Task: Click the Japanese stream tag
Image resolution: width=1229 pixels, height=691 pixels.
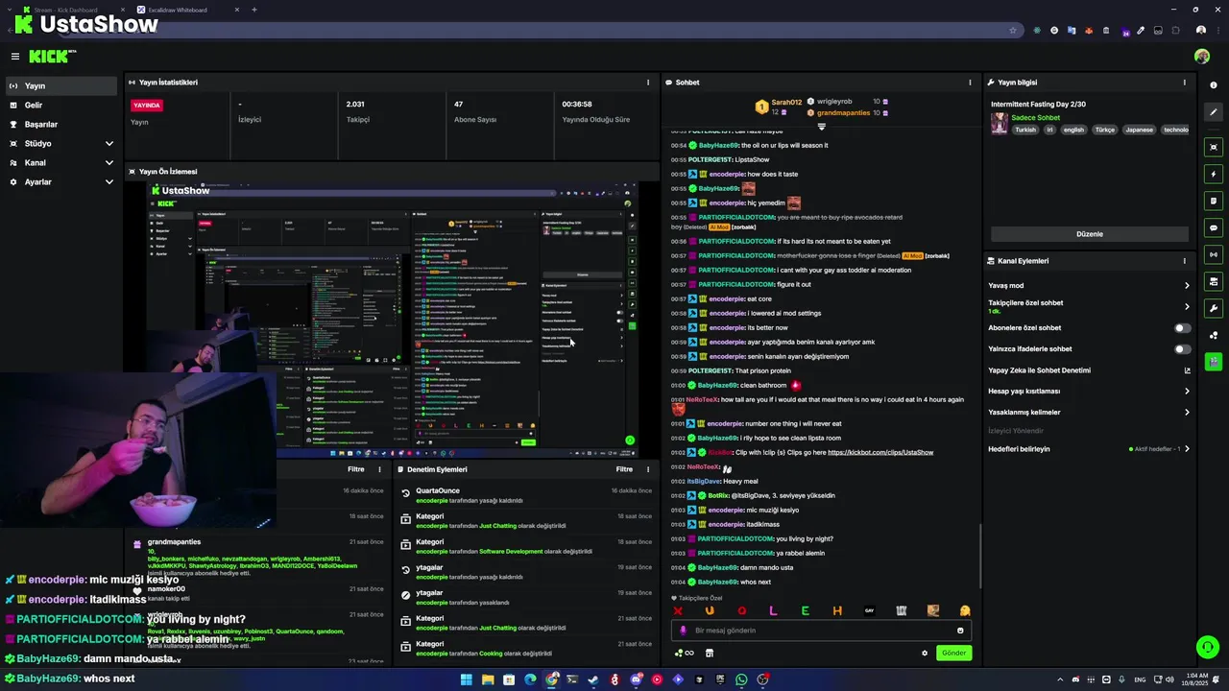Action: (1139, 130)
